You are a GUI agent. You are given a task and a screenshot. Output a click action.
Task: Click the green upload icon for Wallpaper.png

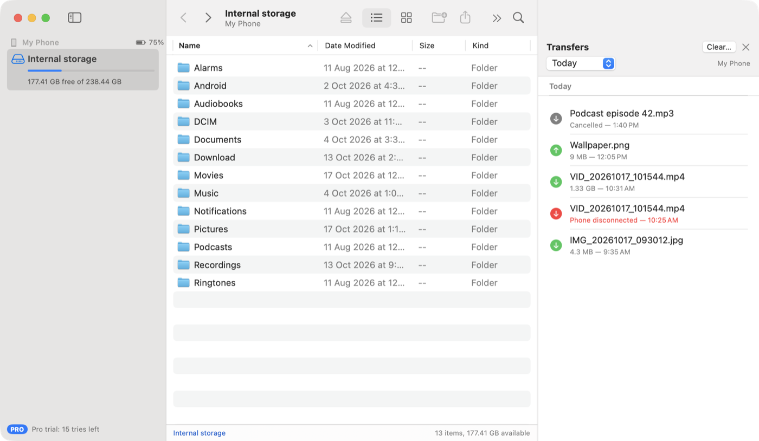pyautogui.click(x=556, y=151)
